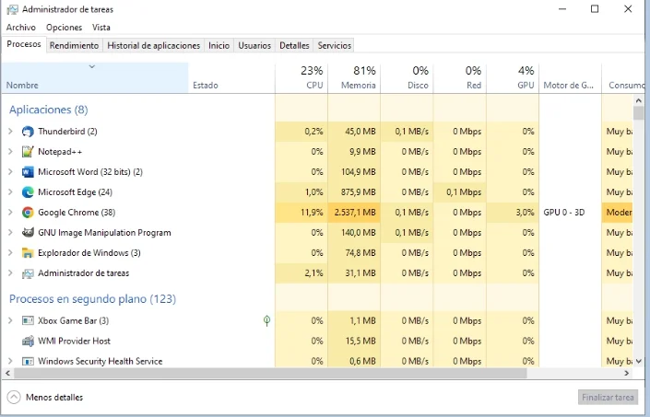Image resolution: width=650 pixels, height=417 pixels.
Task: Expand Explorador de Windows (3) group
Action: 10,253
